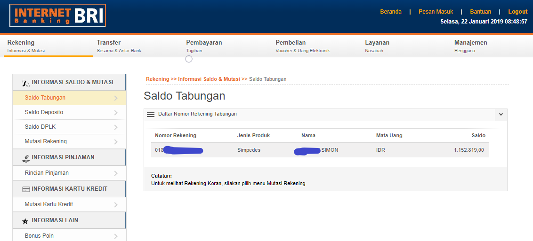533x241 pixels.
Task: Click the Saldo column header
Action: 478,136
